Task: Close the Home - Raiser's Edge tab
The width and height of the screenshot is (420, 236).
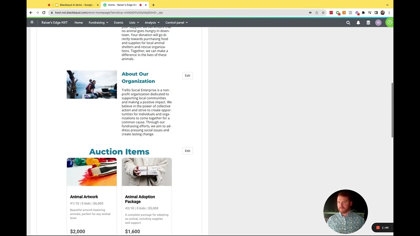Action: [x=146, y=5]
